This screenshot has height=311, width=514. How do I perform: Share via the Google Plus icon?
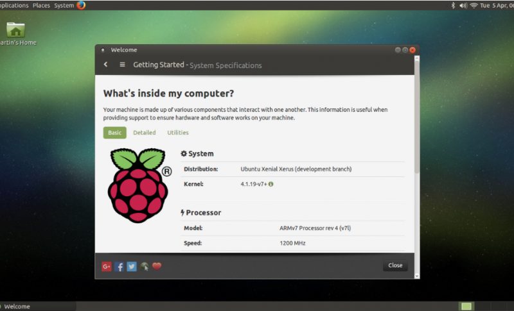tap(107, 267)
